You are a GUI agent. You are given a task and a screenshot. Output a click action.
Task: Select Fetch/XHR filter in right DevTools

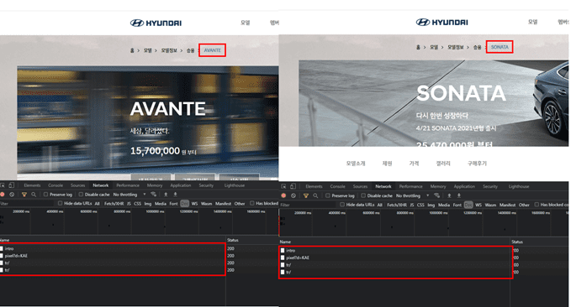(x=397, y=205)
